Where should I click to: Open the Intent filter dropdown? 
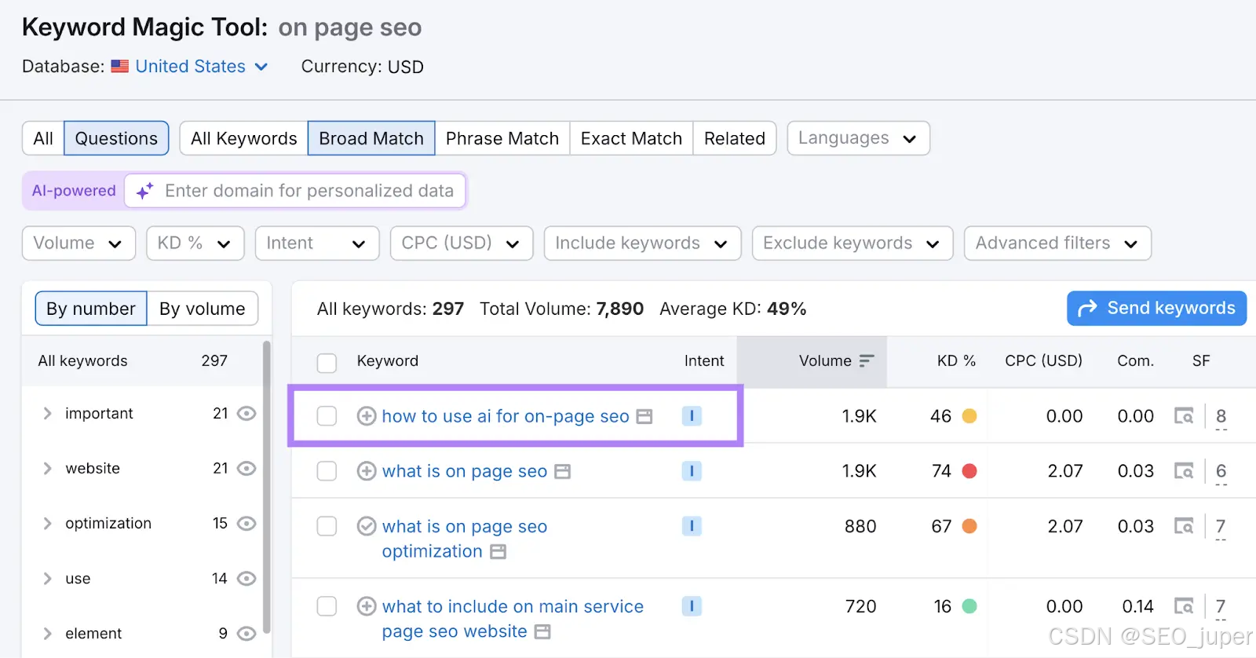[317, 243]
